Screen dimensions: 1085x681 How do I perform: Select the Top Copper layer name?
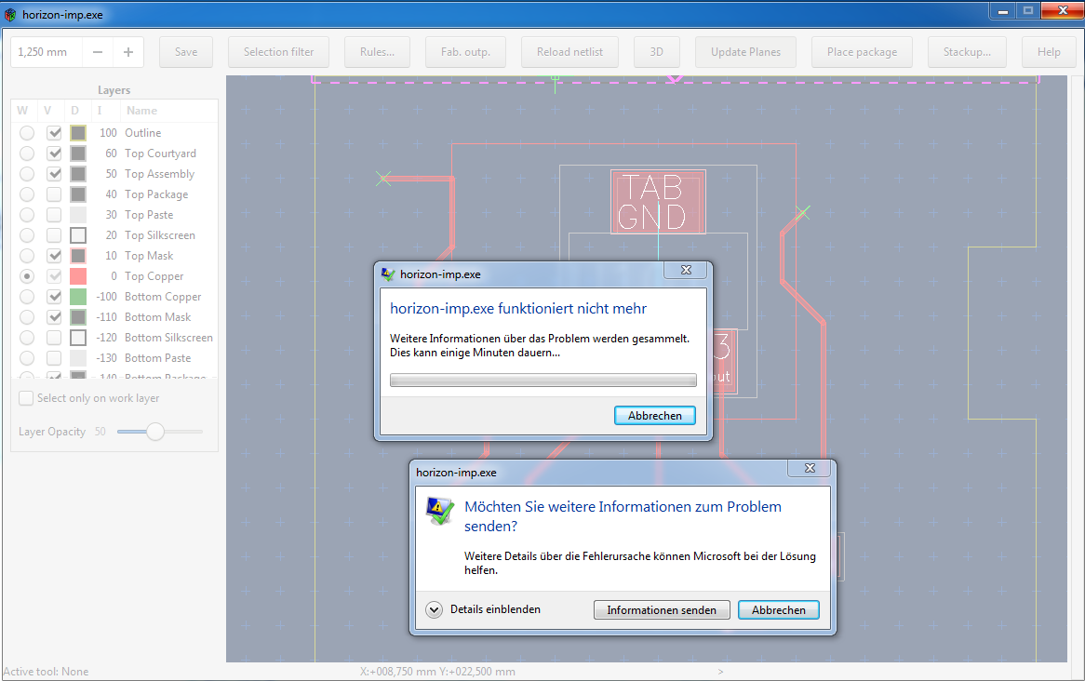click(x=154, y=276)
